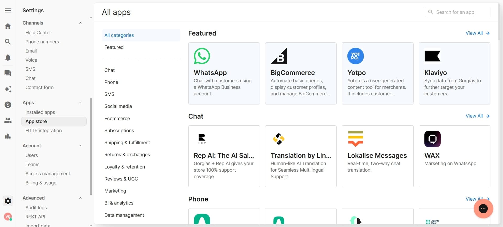Image resolution: width=503 pixels, height=227 pixels.
Task: Click the Rep AI logo
Action: click(202, 139)
